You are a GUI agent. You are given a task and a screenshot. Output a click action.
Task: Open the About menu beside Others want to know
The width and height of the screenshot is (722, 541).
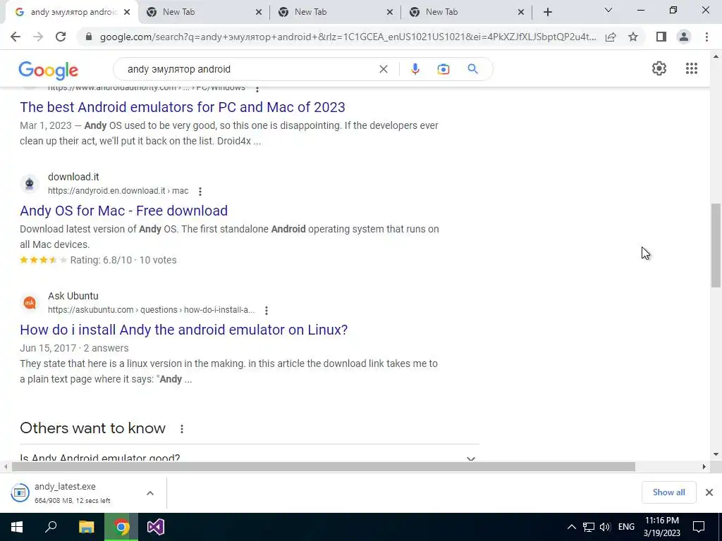(182, 429)
